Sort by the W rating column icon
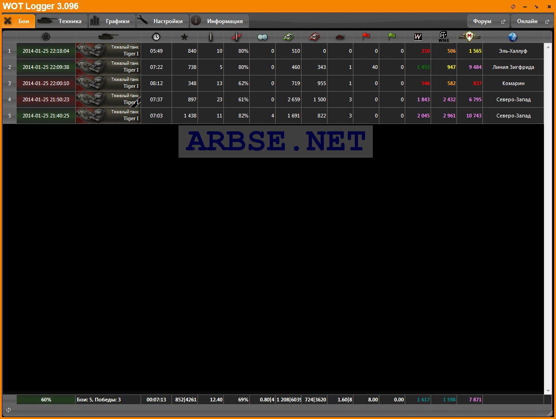Image resolution: width=556 pixels, height=419 pixels. pyautogui.click(x=418, y=37)
